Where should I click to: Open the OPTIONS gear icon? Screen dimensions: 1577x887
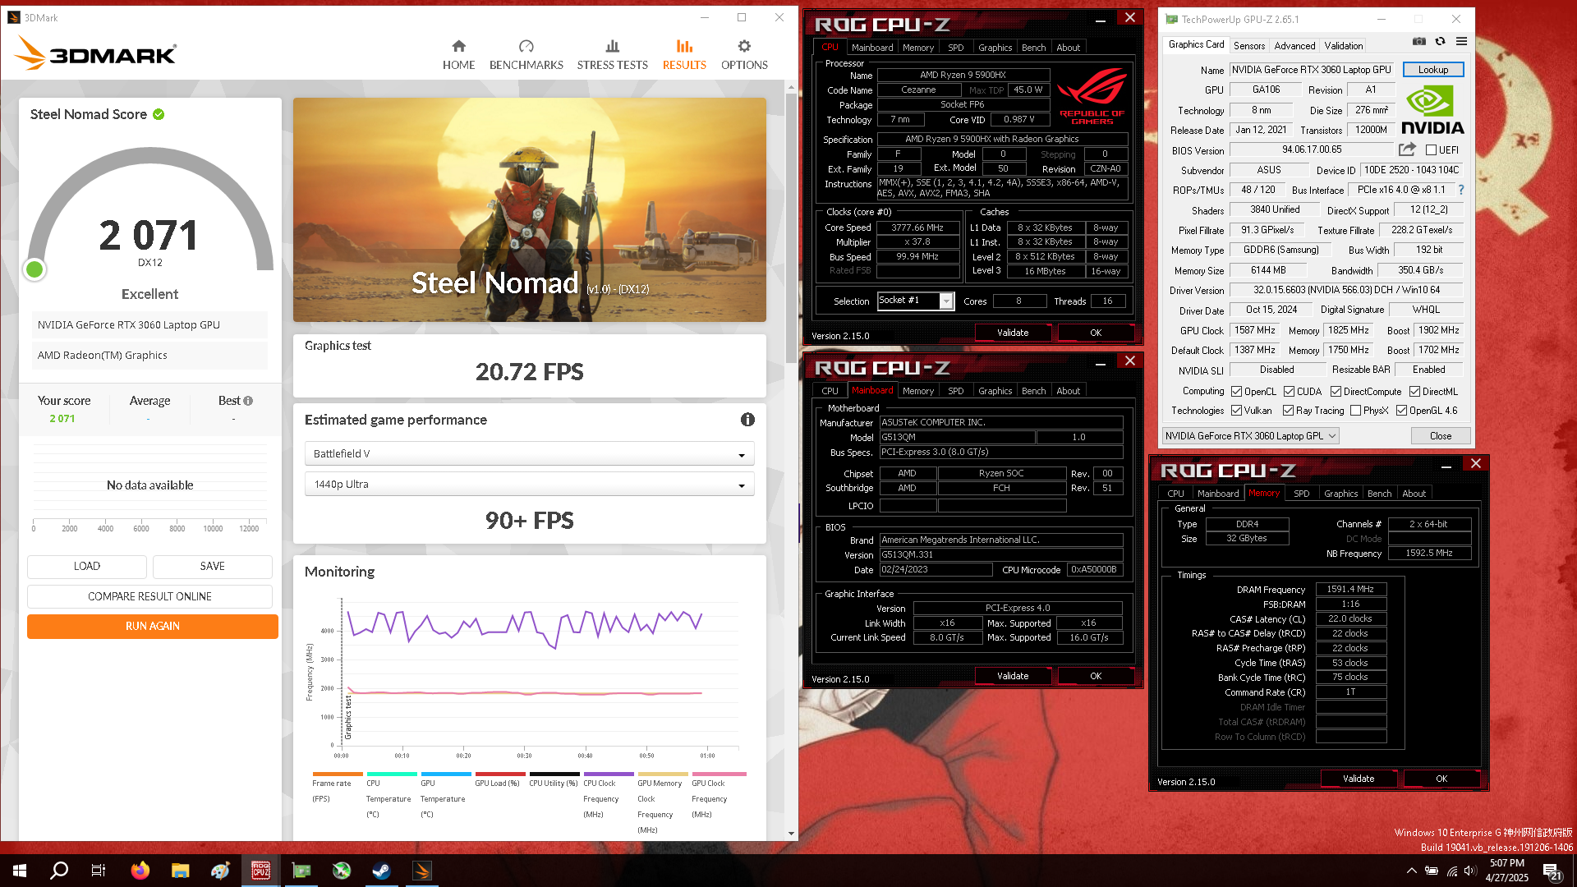click(x=744, y=46)
